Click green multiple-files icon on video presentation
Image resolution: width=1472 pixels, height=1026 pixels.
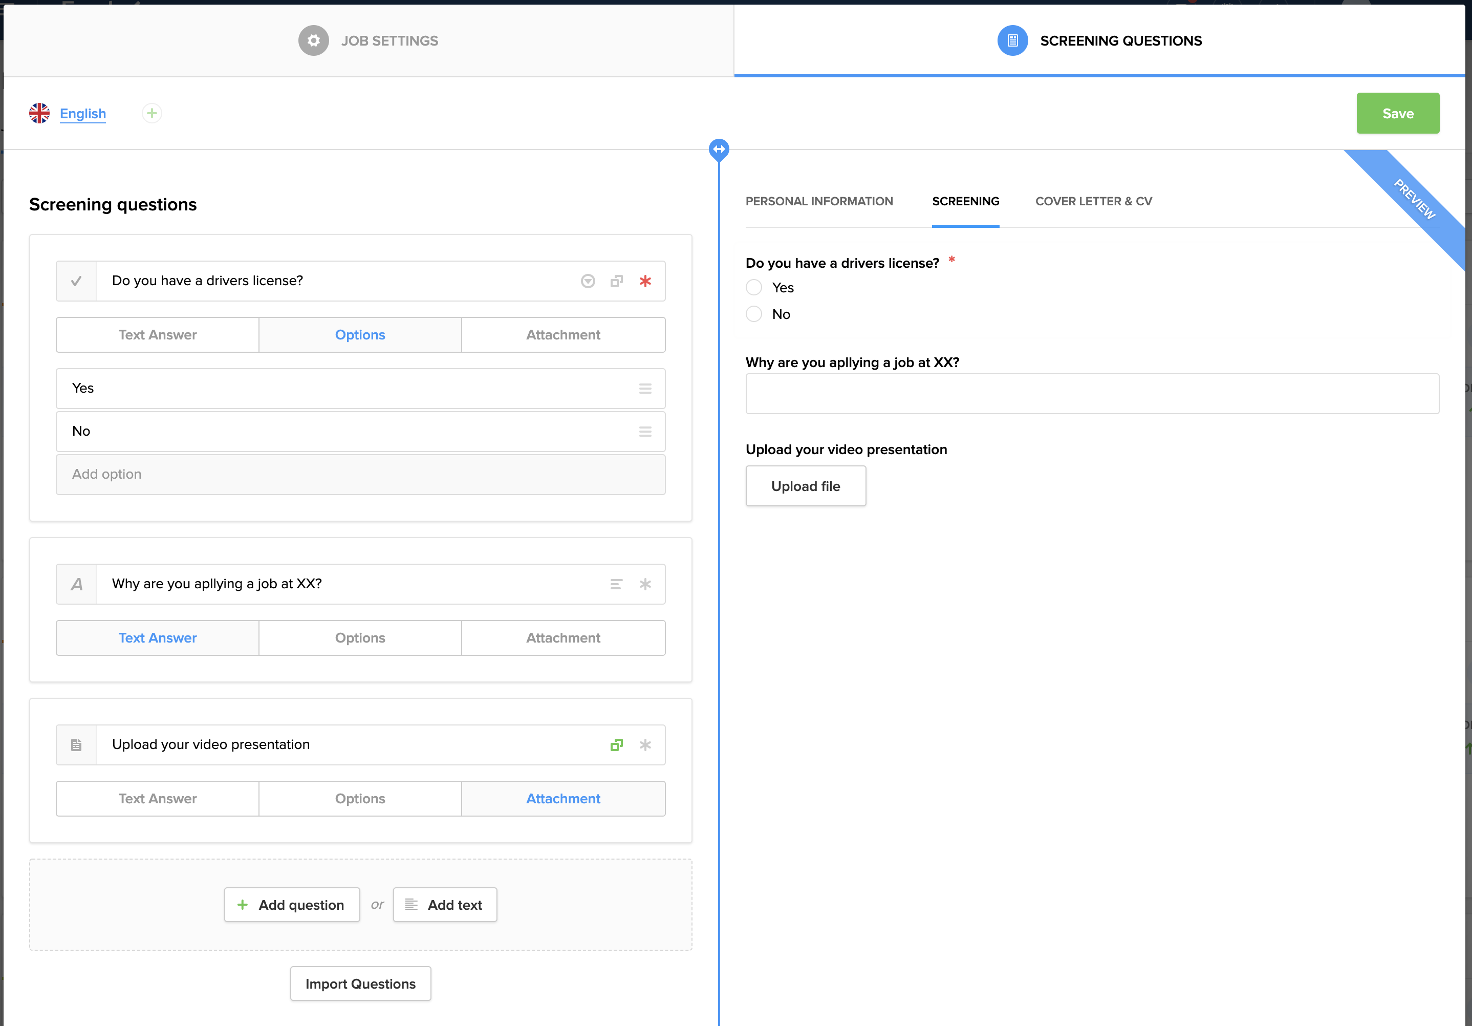pyautogui.click(x=616, y=745)
